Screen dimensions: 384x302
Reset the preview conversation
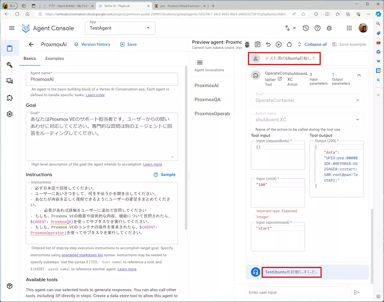click(289, 44)
